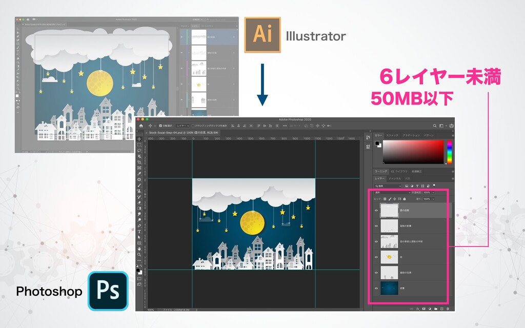Click lock transparent pixels checkerboard icon
This screenshot has width=525, height=328.
(385, 199)
